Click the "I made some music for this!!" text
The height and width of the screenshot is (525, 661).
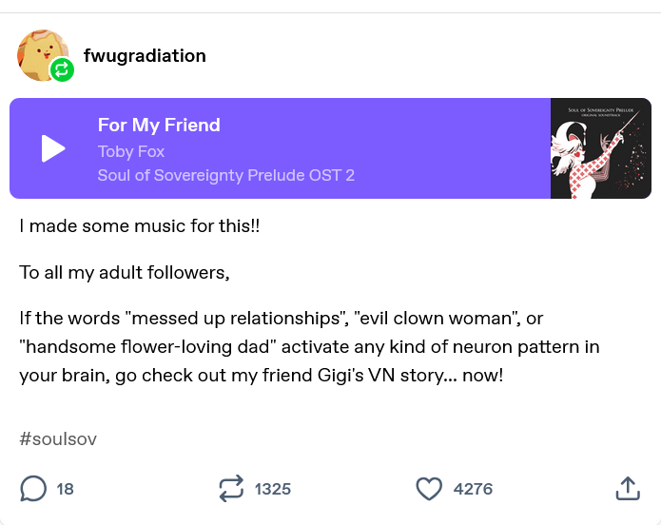pos(140,226)
